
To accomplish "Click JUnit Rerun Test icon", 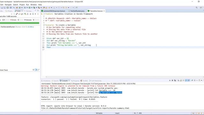I will (x=25, y=14).
